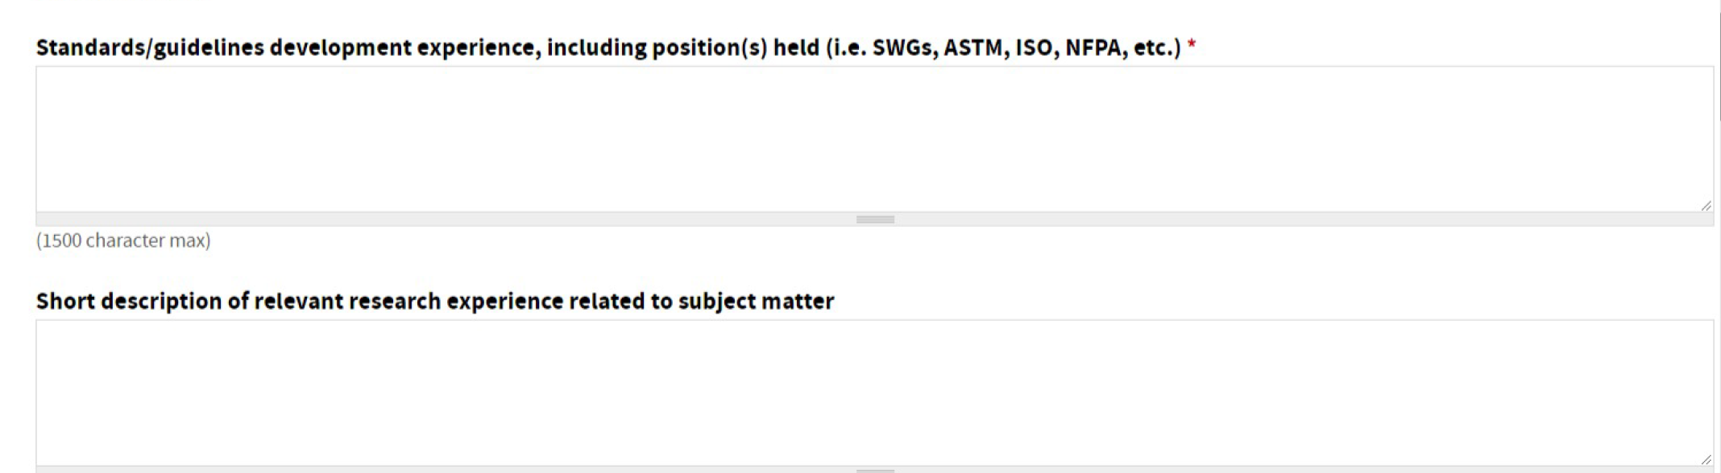The width and height of the screenshot is (1721, 473).
Task: Click the grippie bar under the research experience box
Action: click(x=875, y=471)
